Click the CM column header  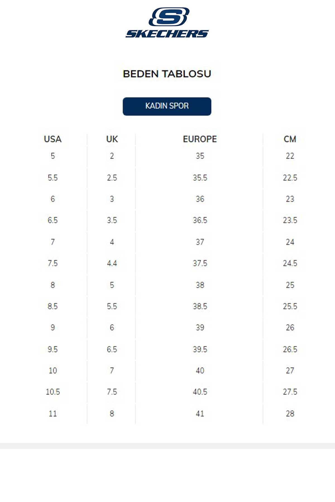290,139
